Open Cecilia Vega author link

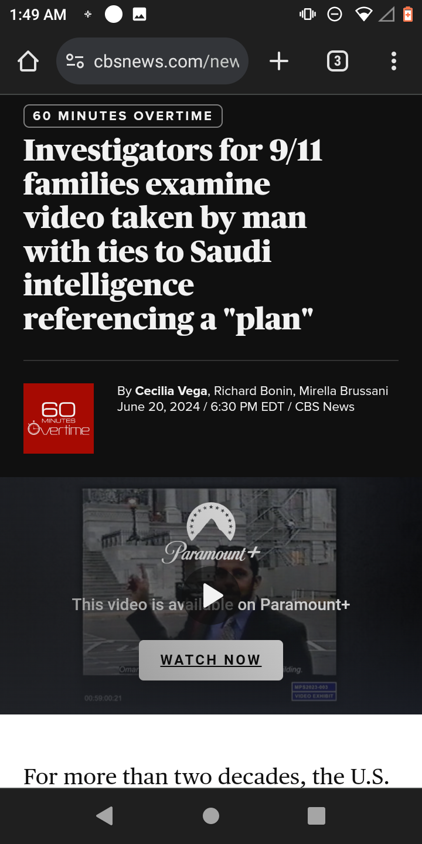click(171, 391)
